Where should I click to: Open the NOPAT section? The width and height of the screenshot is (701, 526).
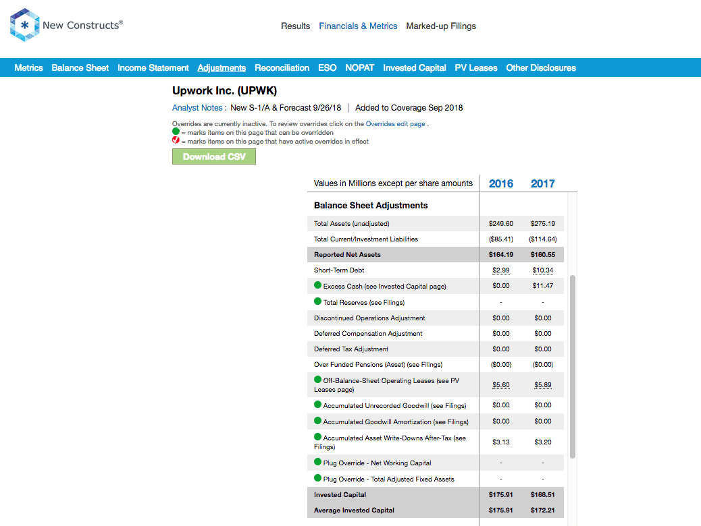pos(359,68)
